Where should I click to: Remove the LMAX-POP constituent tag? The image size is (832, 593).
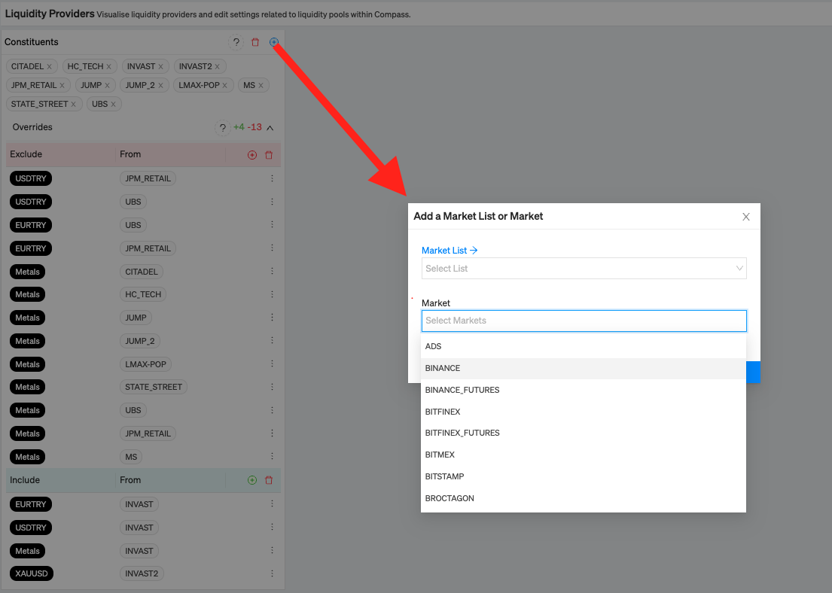click(x=225, y=85)
